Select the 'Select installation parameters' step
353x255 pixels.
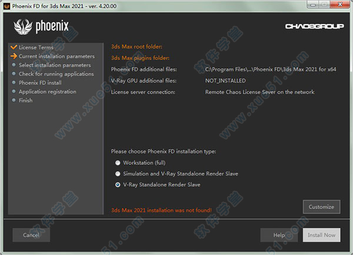pos(55,65)
